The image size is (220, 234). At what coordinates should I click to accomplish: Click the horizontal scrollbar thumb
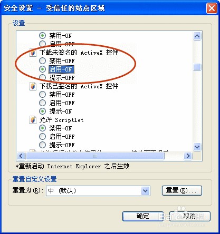[95, 156]
